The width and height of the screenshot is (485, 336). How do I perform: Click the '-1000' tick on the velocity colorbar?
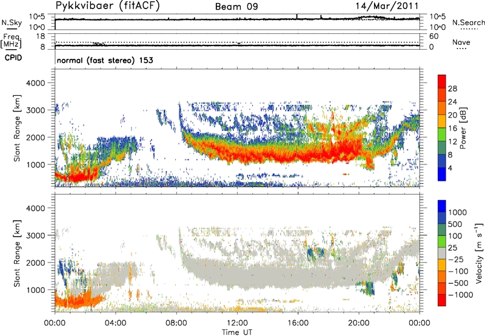point(460,295)
